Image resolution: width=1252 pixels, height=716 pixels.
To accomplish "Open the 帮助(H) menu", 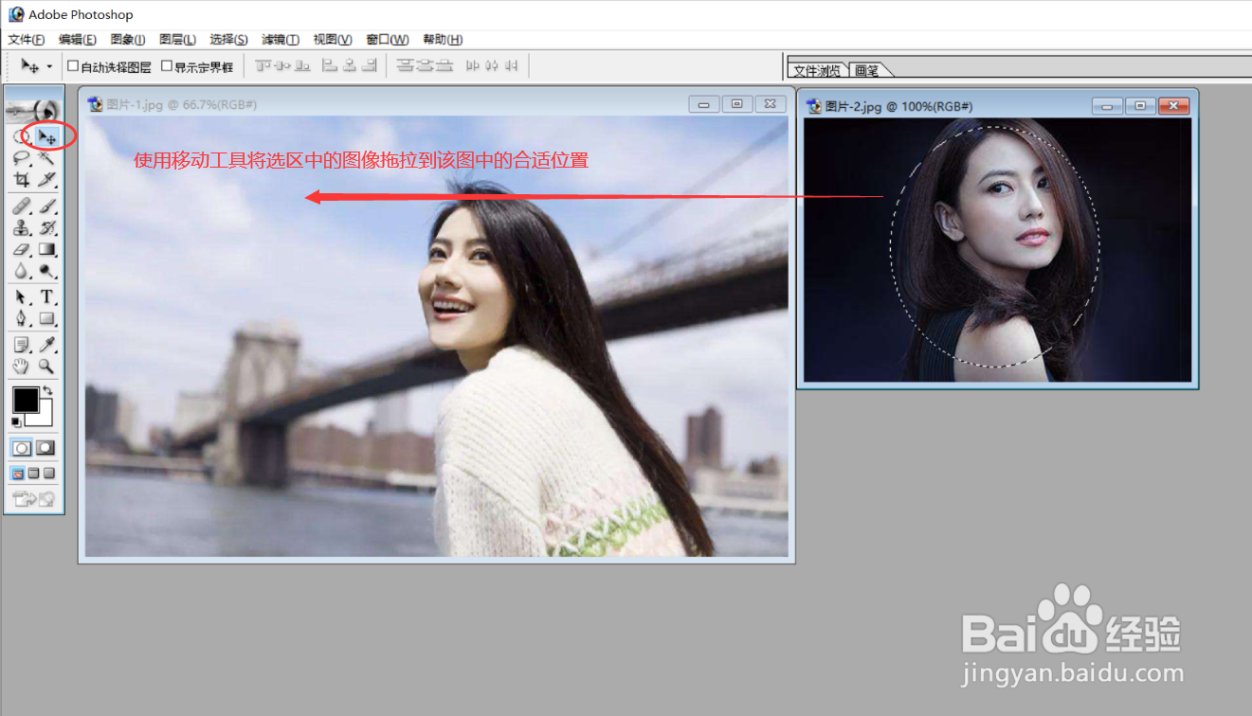I will 443,39.
